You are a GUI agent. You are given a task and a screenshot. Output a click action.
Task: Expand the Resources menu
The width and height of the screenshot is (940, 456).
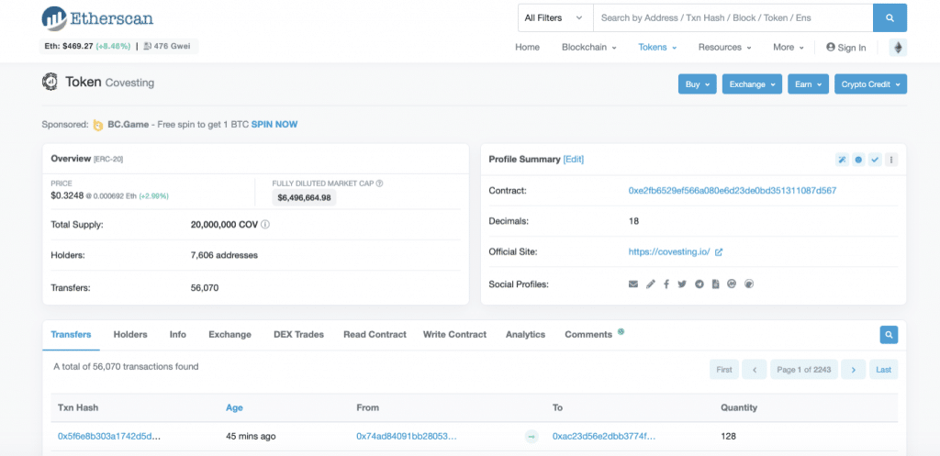coord(725,48)
